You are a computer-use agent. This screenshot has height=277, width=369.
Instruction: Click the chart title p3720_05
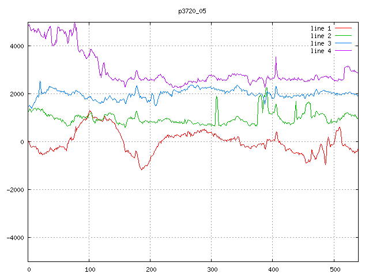coord(192,11)
